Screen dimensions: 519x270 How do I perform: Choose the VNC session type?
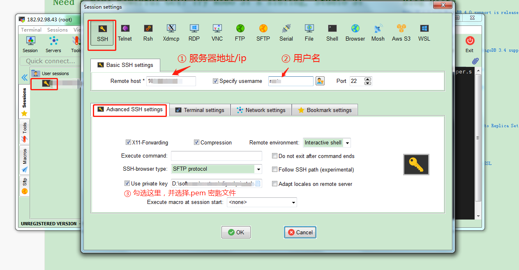[217, 33]
